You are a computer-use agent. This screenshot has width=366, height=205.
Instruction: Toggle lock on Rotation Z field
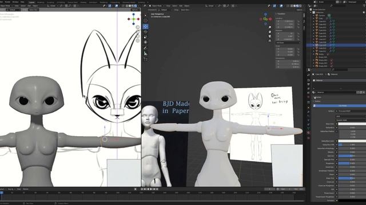[298, 39]
